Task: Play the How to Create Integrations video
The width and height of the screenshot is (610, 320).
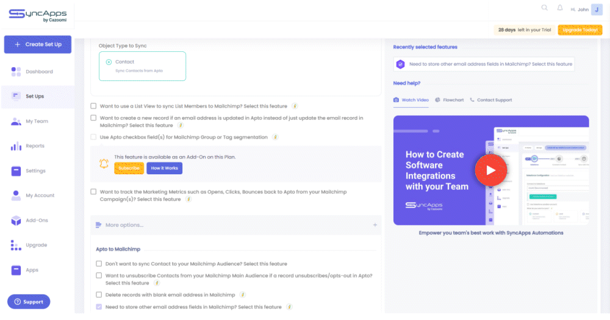Action: 491,170
